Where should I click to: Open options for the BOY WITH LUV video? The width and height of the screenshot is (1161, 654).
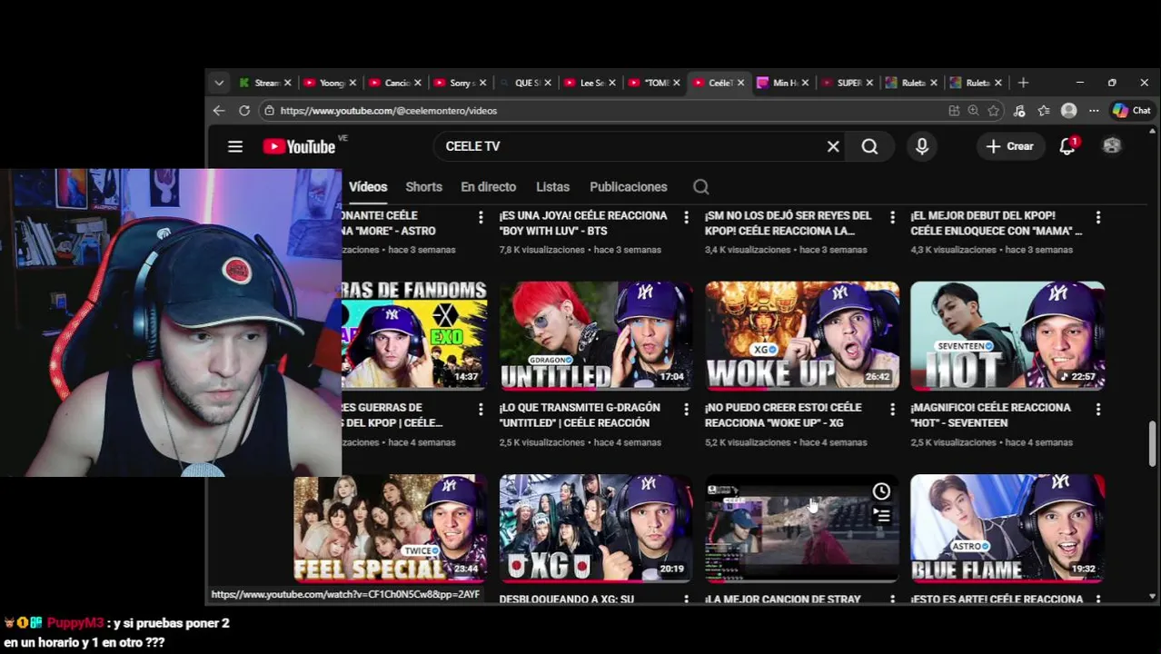[x=686, y=217]
